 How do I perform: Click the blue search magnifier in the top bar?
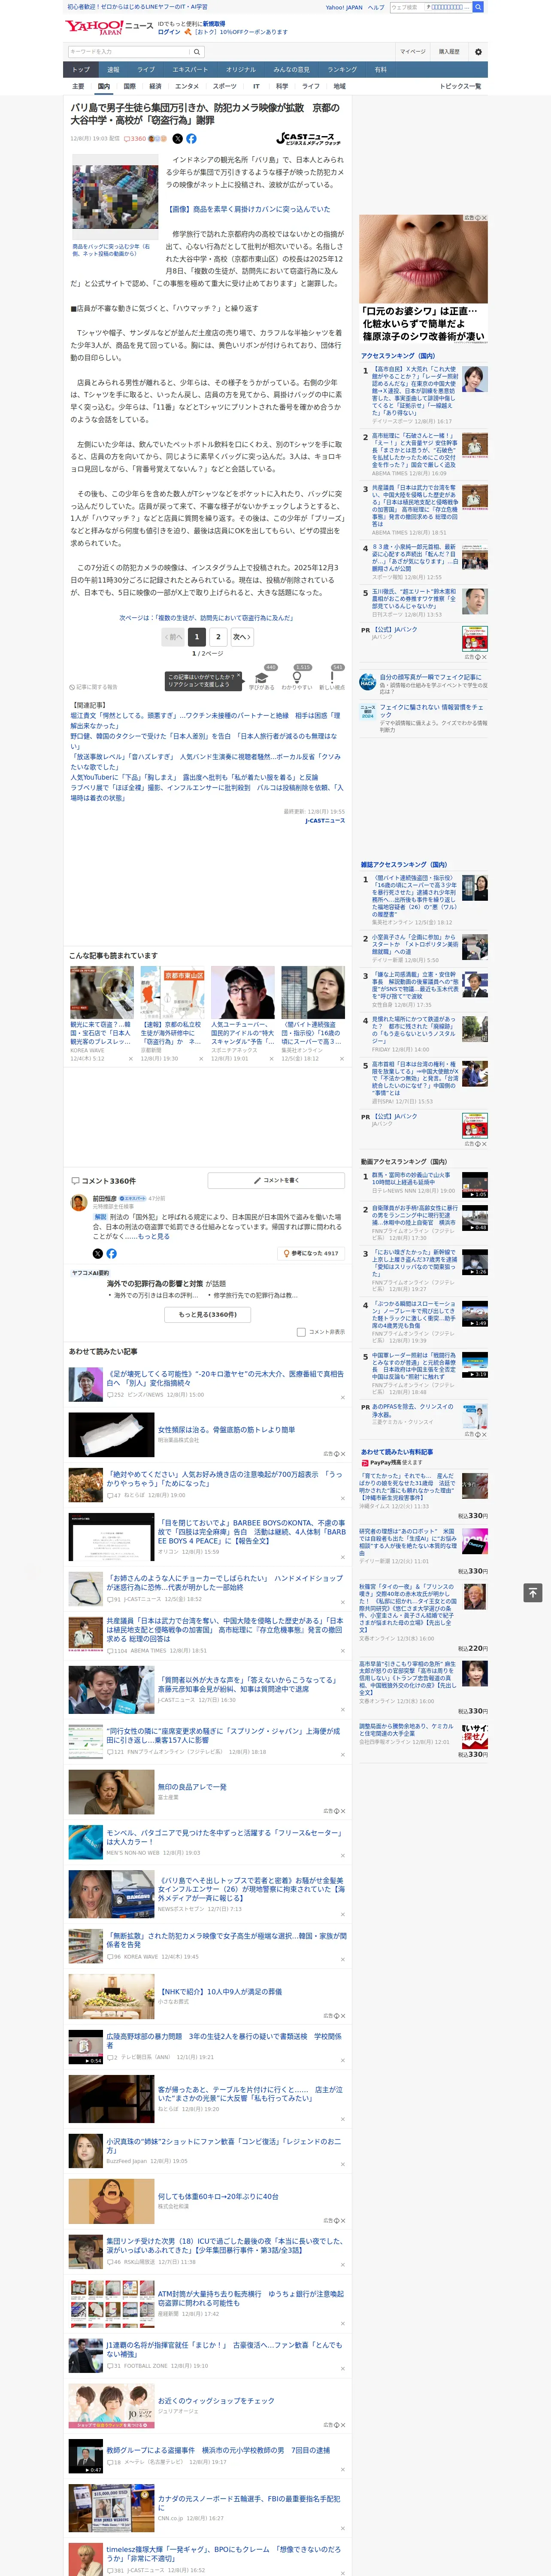pos(478,7)
